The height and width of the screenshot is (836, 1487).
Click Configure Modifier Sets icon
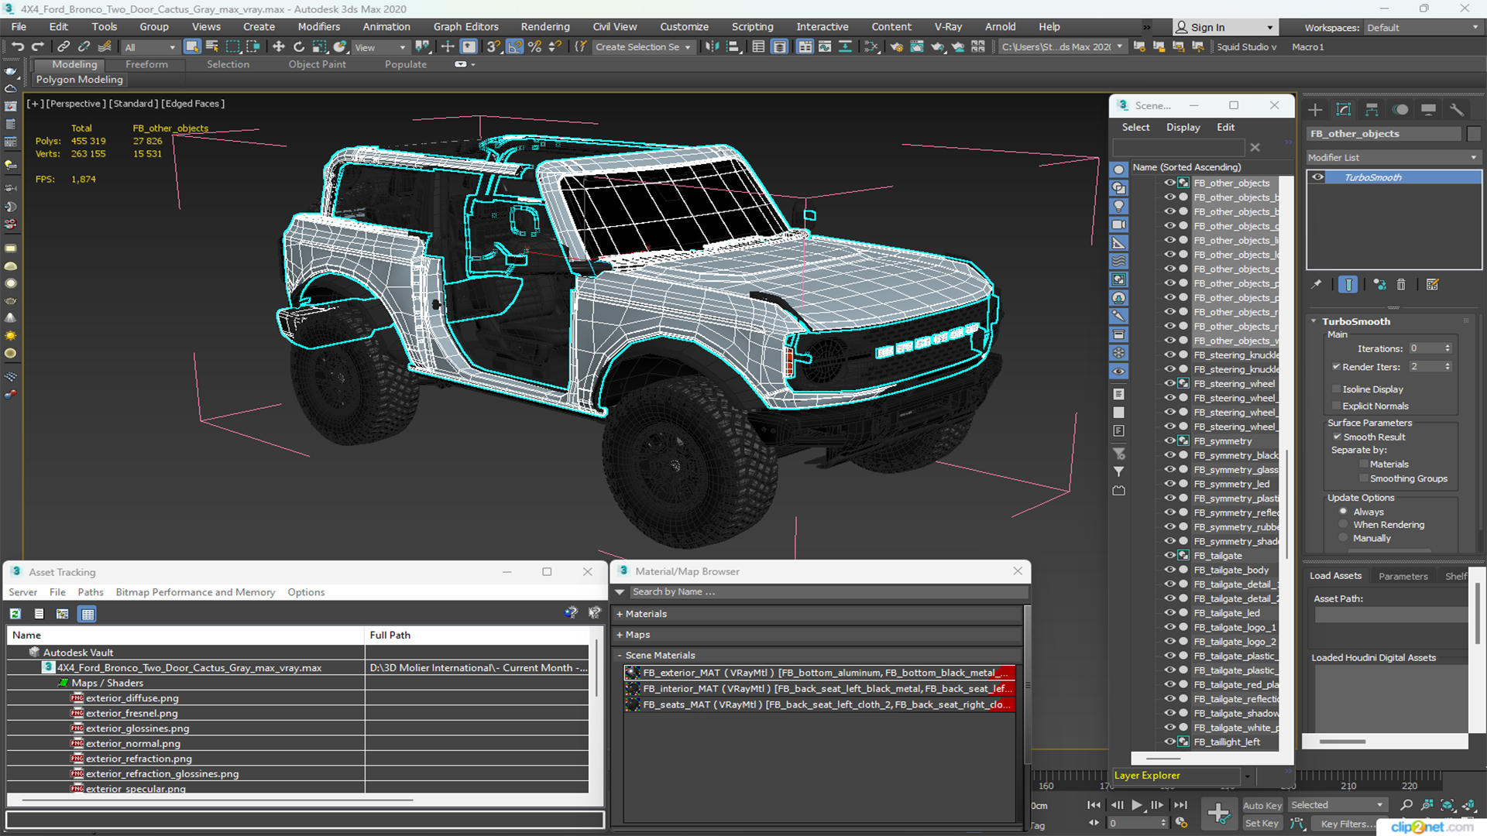point(1433,285)
